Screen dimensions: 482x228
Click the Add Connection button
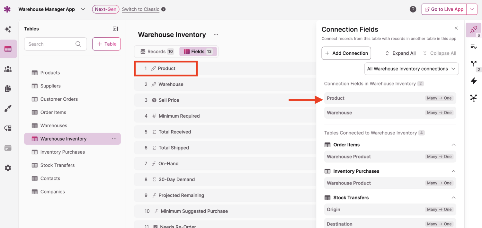coord(346,53)
